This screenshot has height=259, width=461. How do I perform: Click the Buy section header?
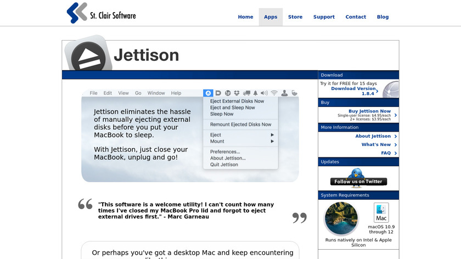tap(358, 102)
